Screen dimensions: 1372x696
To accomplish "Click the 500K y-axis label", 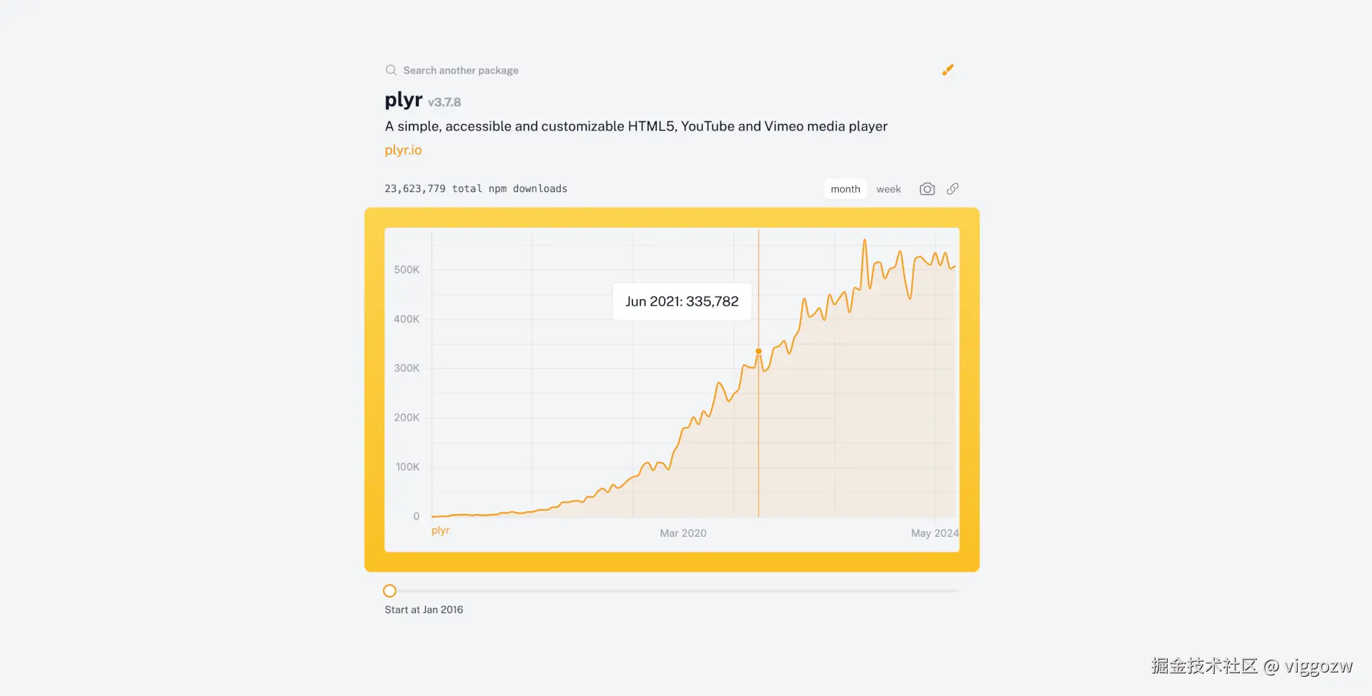I will pos(407,270).
